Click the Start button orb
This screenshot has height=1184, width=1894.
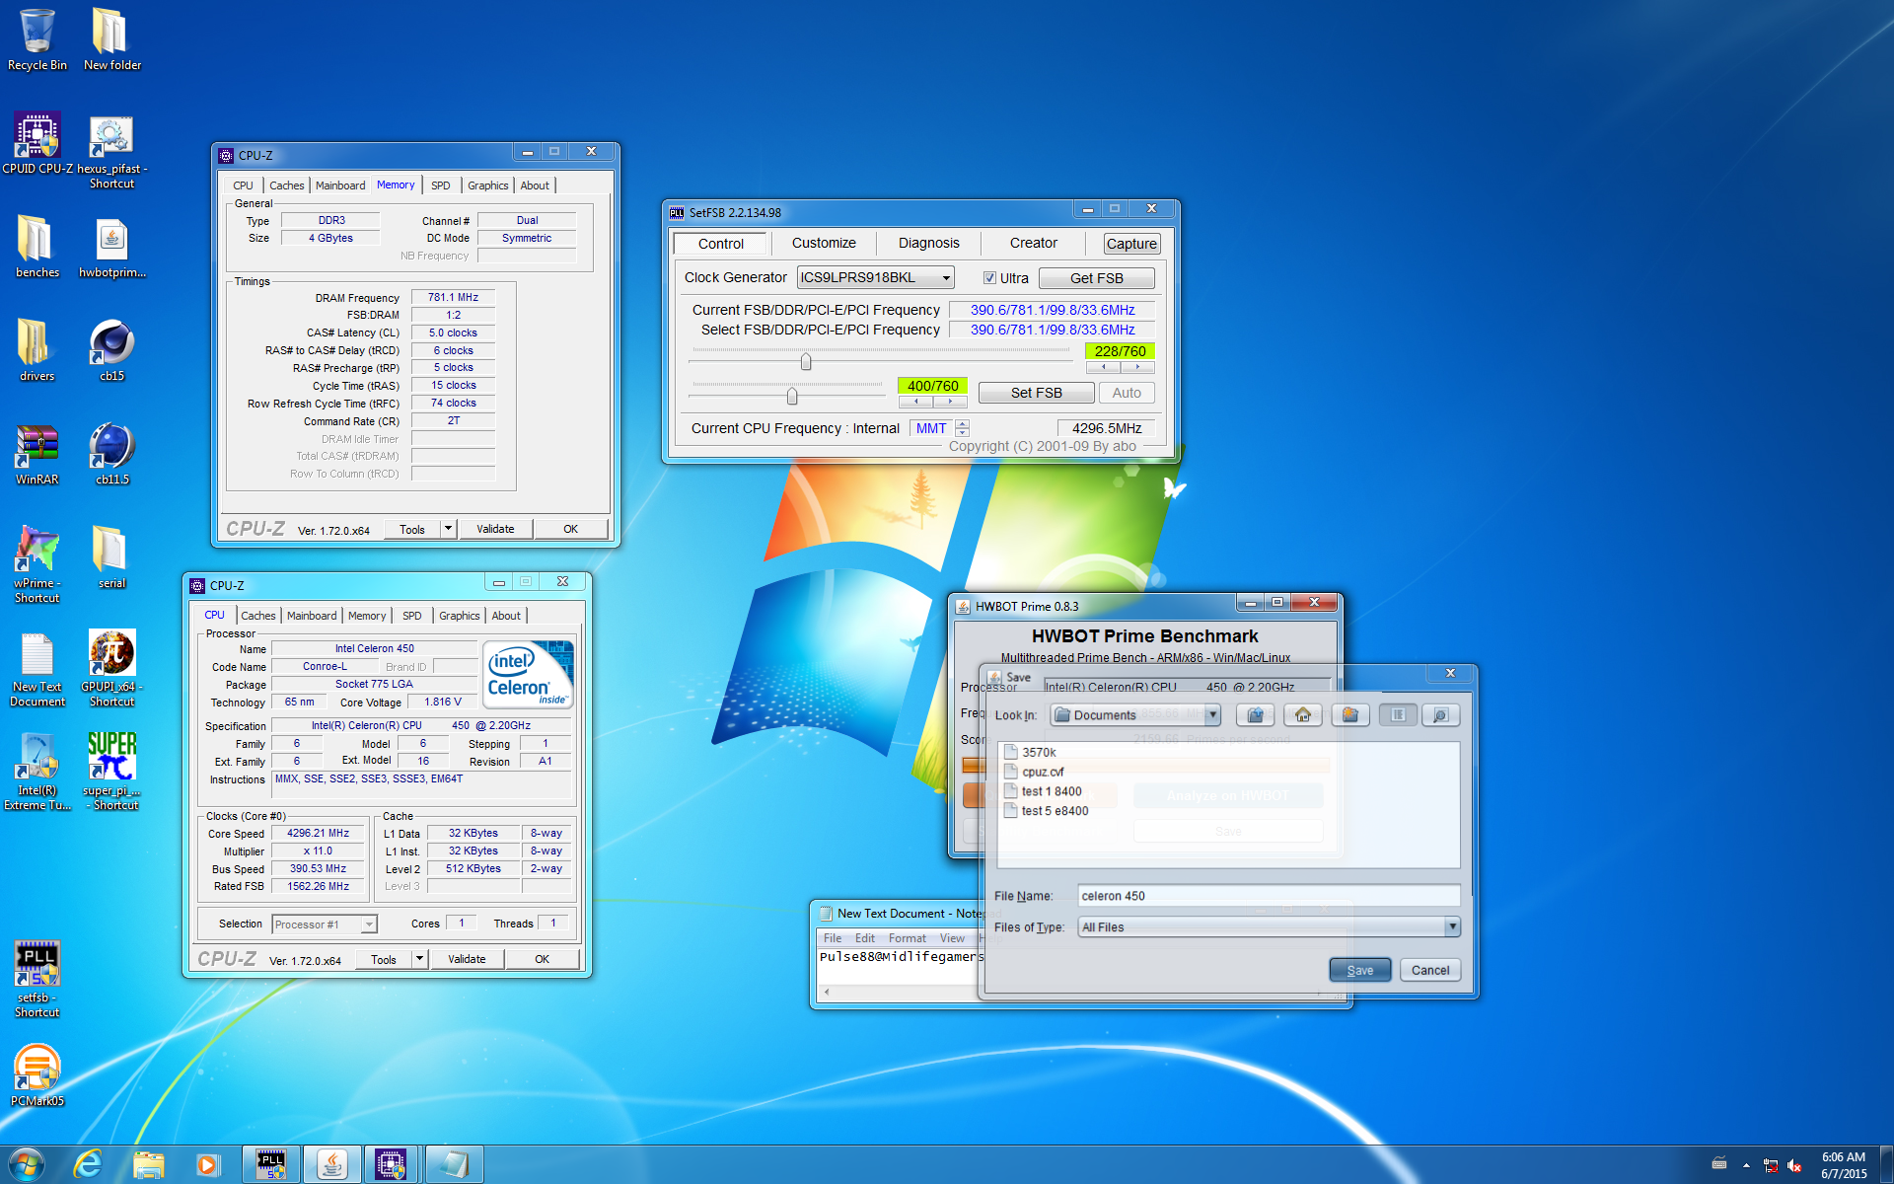(27, 1165)
